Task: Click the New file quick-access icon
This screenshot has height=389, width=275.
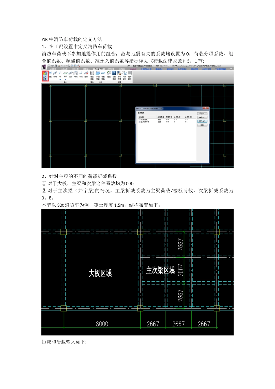Action: (49, 66)
